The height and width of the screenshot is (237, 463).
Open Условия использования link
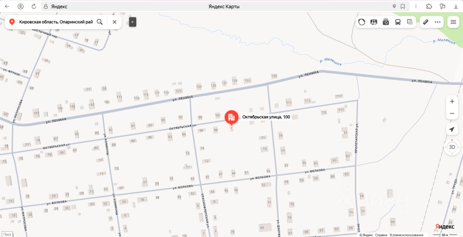406,235
